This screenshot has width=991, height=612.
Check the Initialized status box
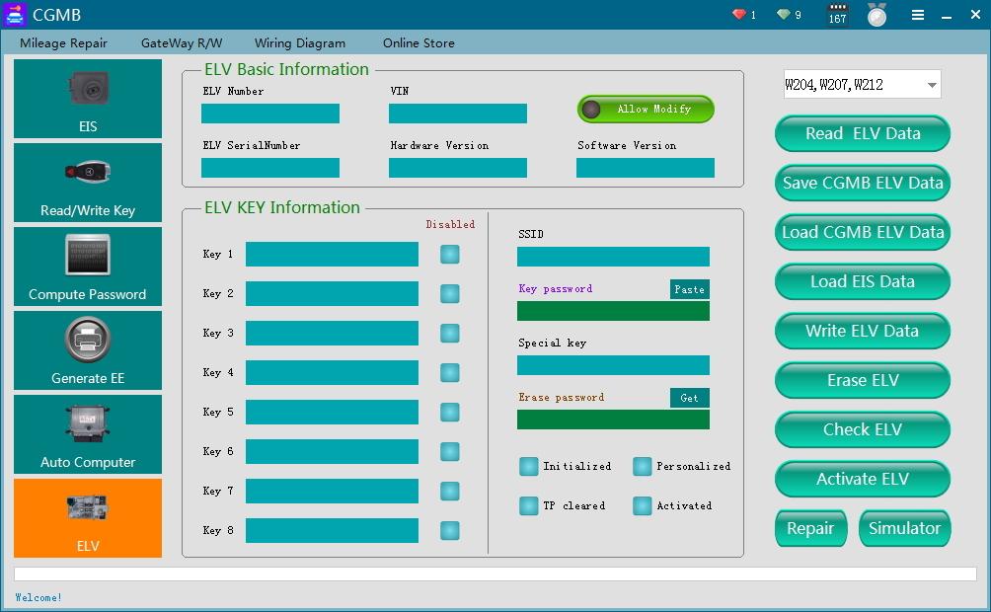coord(528,466)
